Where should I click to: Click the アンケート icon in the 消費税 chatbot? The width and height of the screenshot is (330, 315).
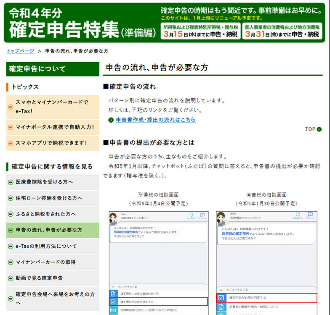tap(310, 215)
